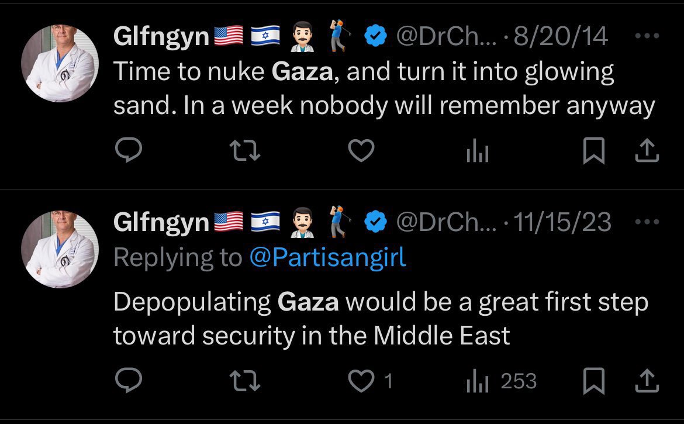
Task: Like the 8/20/14 tweet
Action: coord(361,152)
